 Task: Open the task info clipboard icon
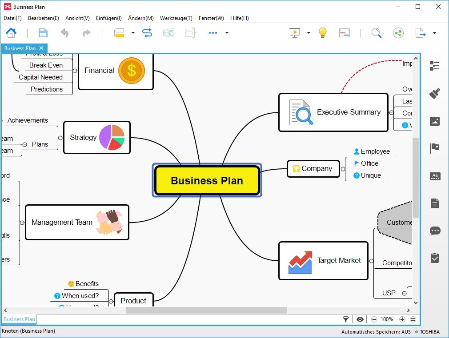pyautogui.click(x=435, y=258)
